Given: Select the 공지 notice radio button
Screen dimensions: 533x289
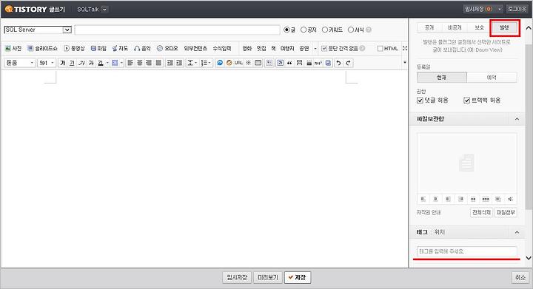Looking at the screenshot, I should click(x=304, y=30).
